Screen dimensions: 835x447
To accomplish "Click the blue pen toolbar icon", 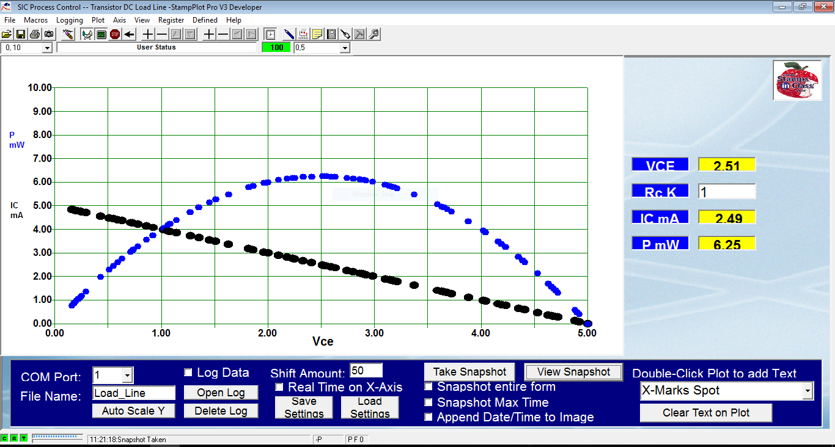I will point(289,34).
